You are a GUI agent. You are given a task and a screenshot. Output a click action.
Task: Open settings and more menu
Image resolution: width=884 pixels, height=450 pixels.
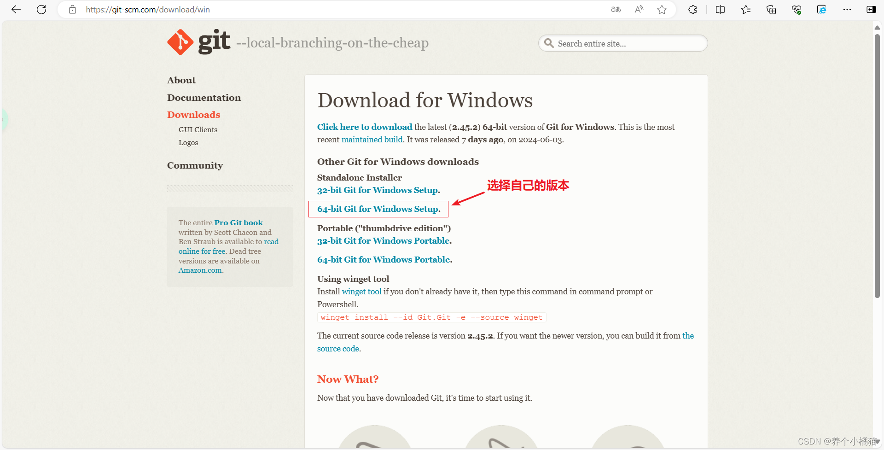click(x=847, y=9)
